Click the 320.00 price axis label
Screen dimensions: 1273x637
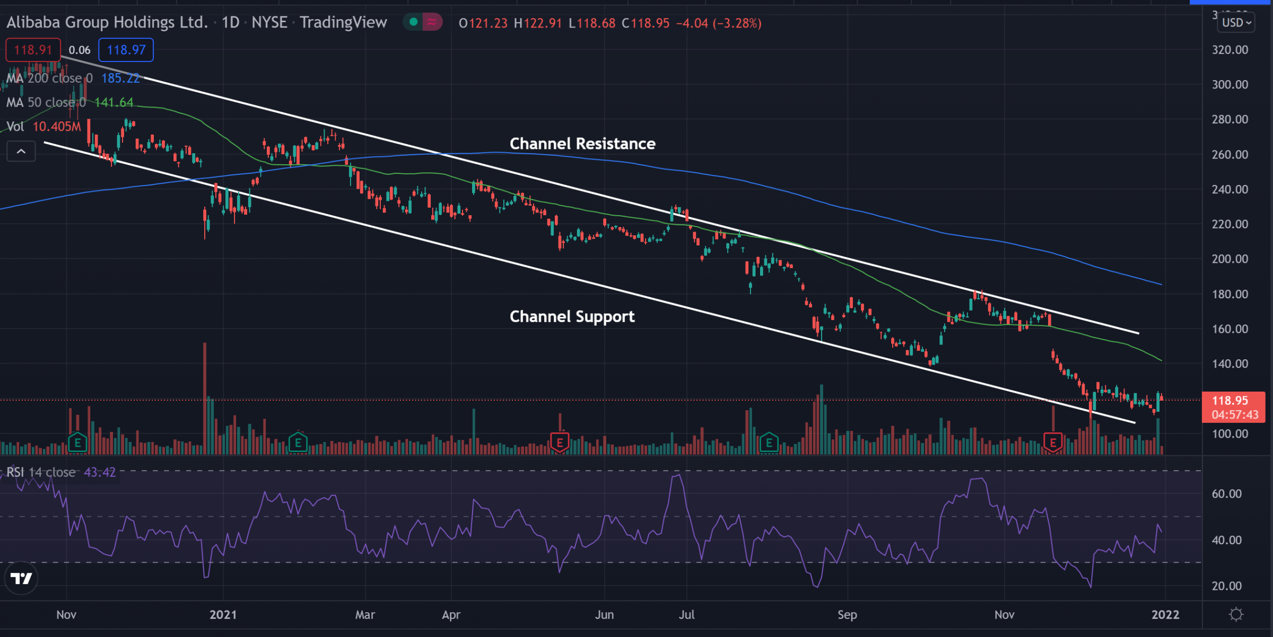(1230, 50)
